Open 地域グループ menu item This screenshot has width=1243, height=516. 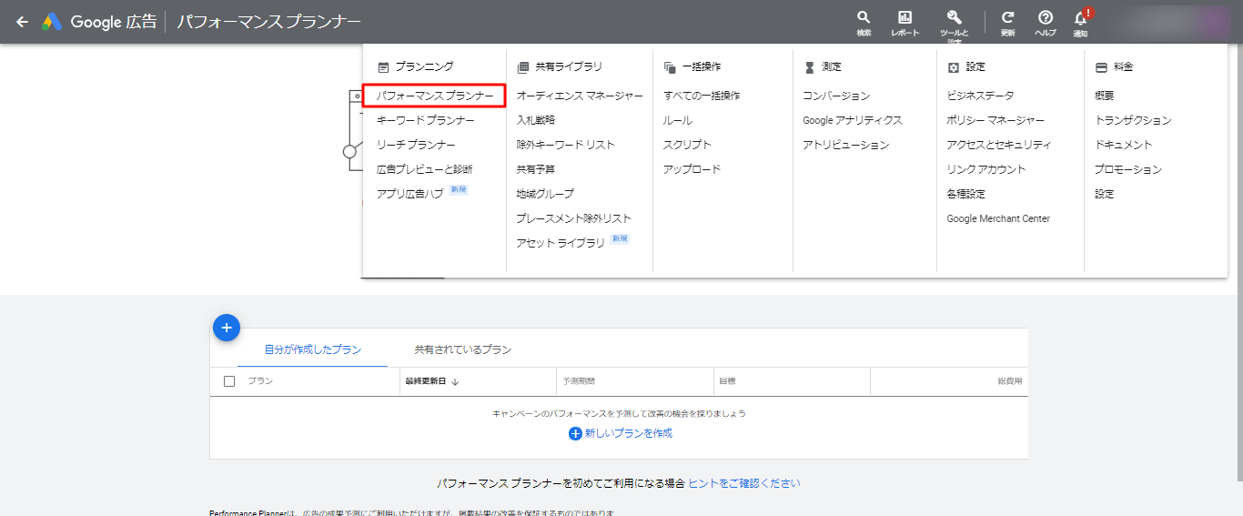pyautogui.click(x=545, y=194)
